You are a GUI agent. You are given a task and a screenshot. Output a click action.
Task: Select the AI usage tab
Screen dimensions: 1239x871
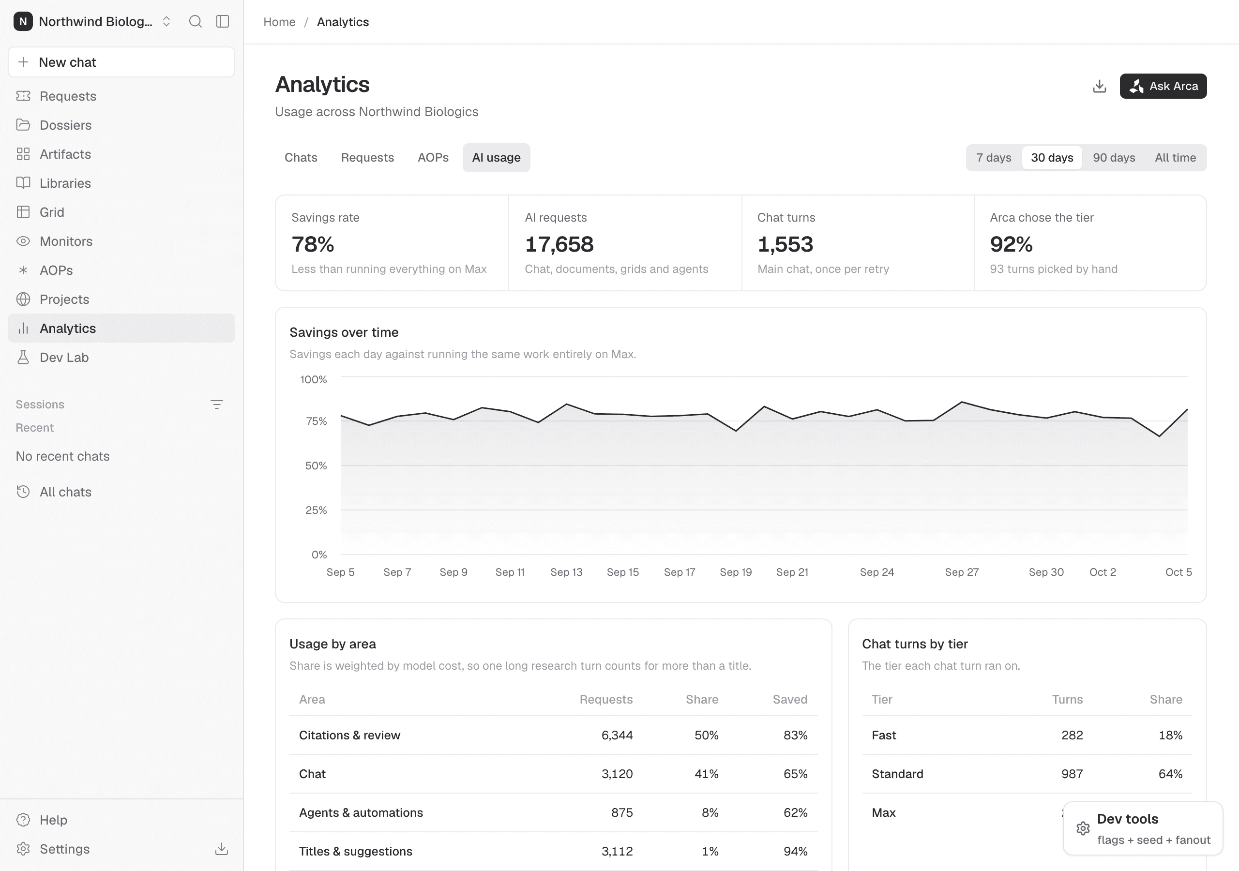click(x=496, y=158)
